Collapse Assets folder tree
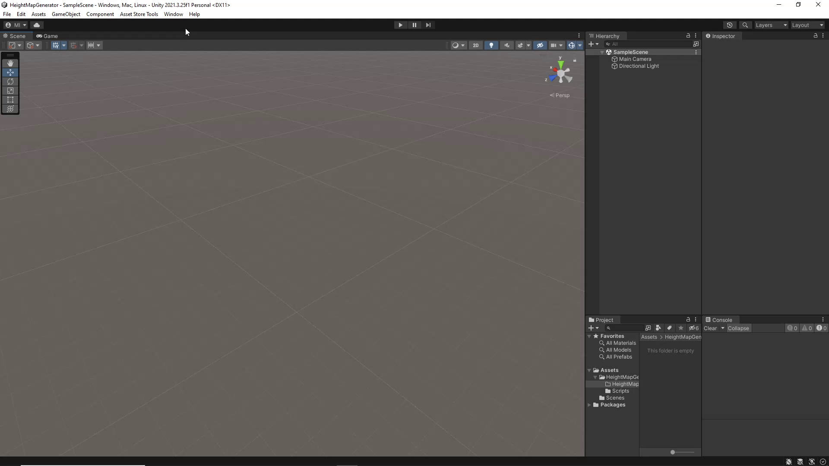Image resolution: width=829 pixels, height=466 pixels. (589, 370)
